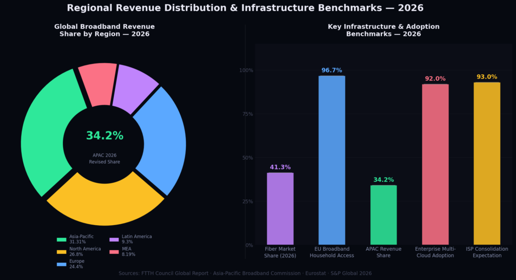Click the Europe 24.4% legend label
This screenshot has width=516, height=280.
click(x=77, y=264)
